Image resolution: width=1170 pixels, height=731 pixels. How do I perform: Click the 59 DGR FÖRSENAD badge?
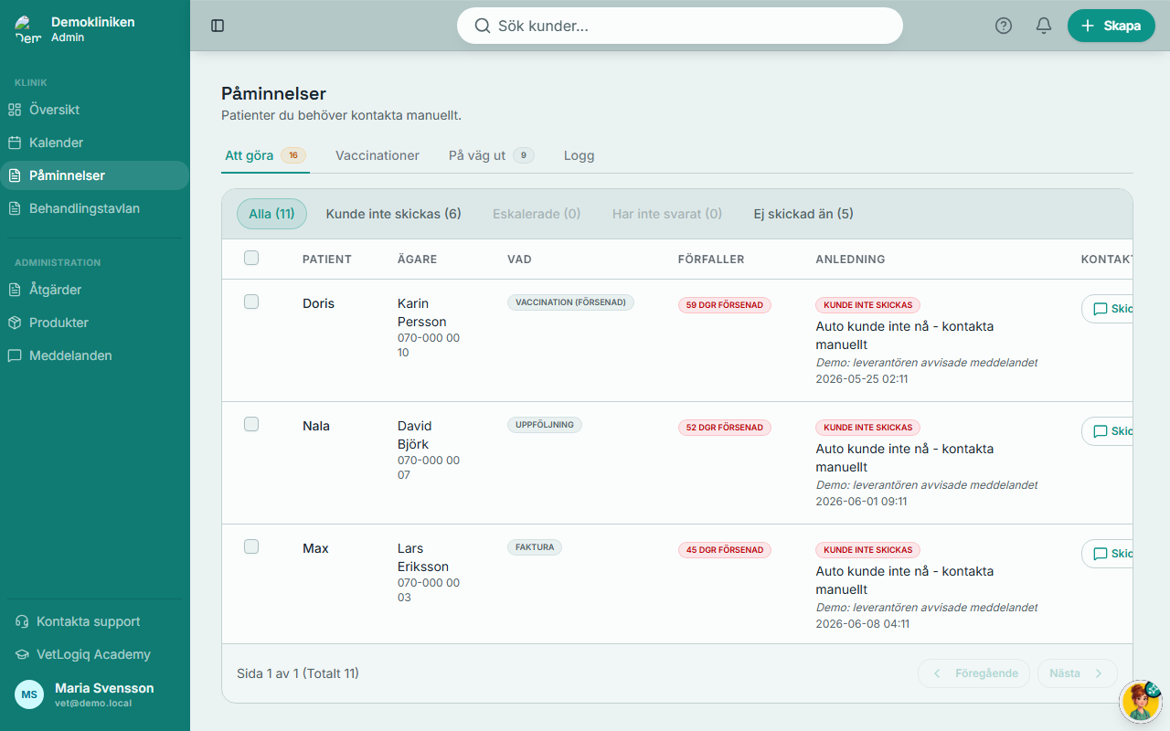(725, 305)
